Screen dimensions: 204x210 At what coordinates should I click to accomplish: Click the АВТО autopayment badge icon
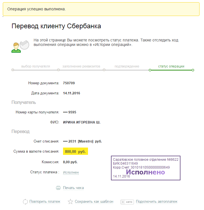tap(127, 202)
